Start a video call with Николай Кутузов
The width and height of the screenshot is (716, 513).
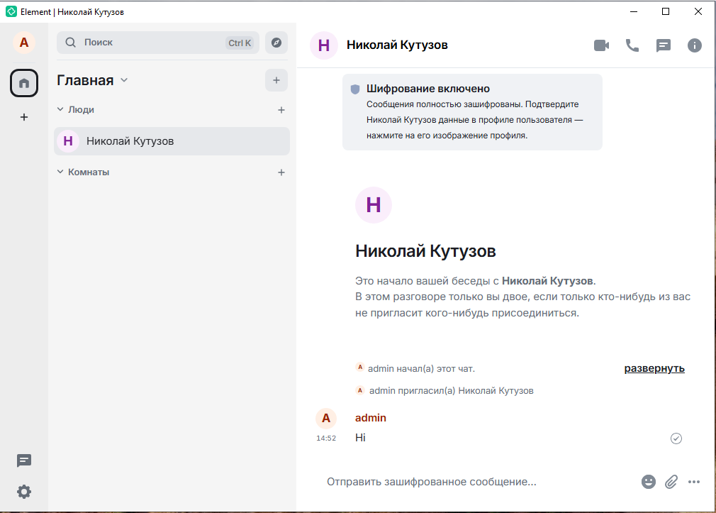coord(601,45)
